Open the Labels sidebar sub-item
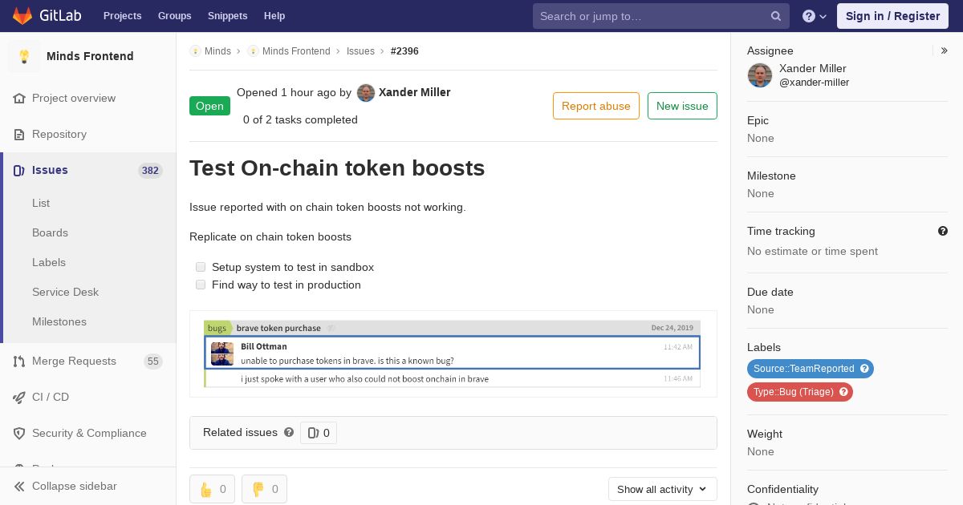The height and width of the screenshot is (505, 963). (49, 263)
